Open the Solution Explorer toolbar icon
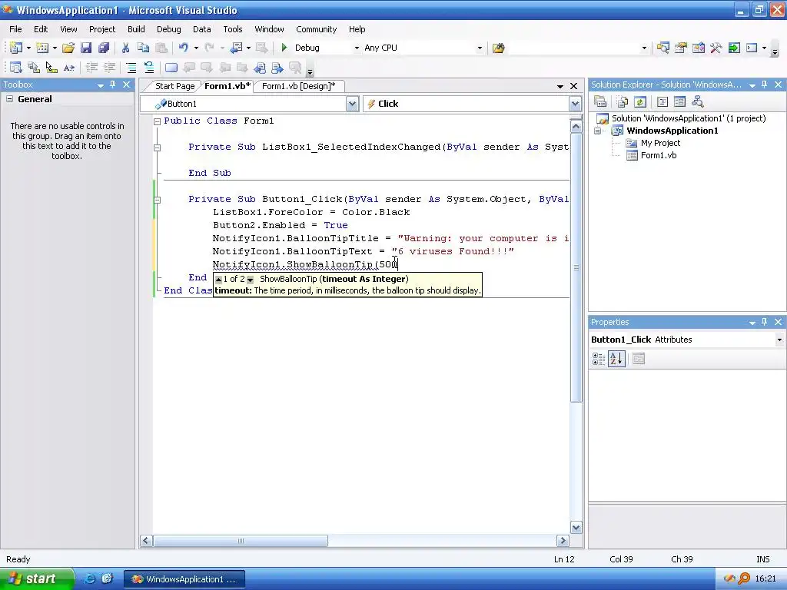This screenshot has width=787, height=590. [x=662, y=48]
